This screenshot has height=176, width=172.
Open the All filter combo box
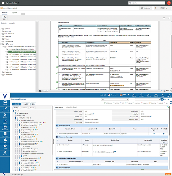click(x=115, y=100)
